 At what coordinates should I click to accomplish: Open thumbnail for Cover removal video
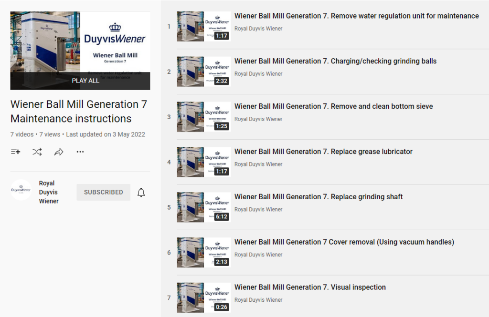click(x=204, y=253)
